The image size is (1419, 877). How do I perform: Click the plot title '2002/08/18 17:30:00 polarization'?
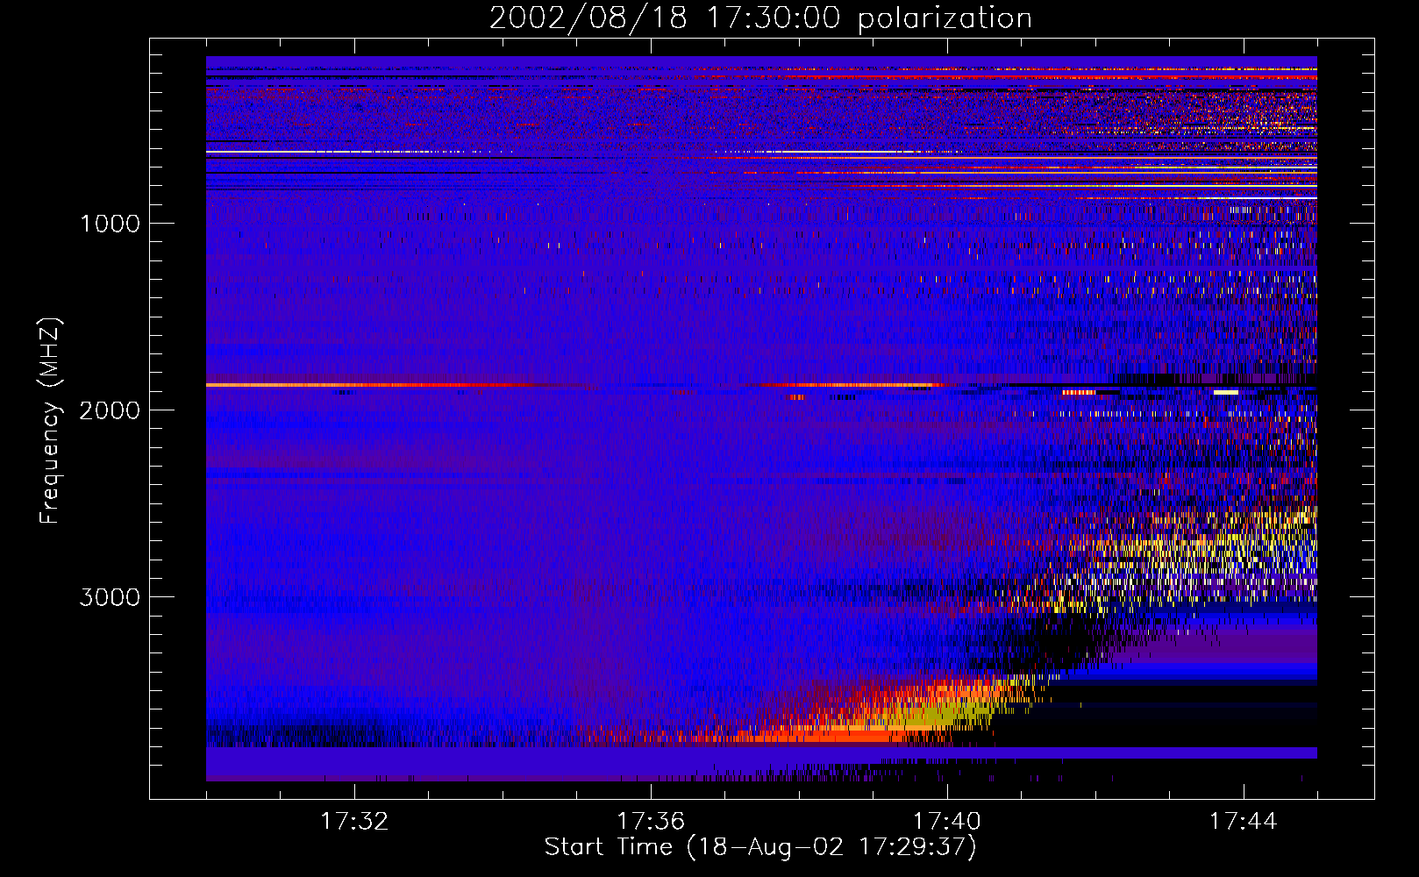pyautogui.click(x=760, y=18)
